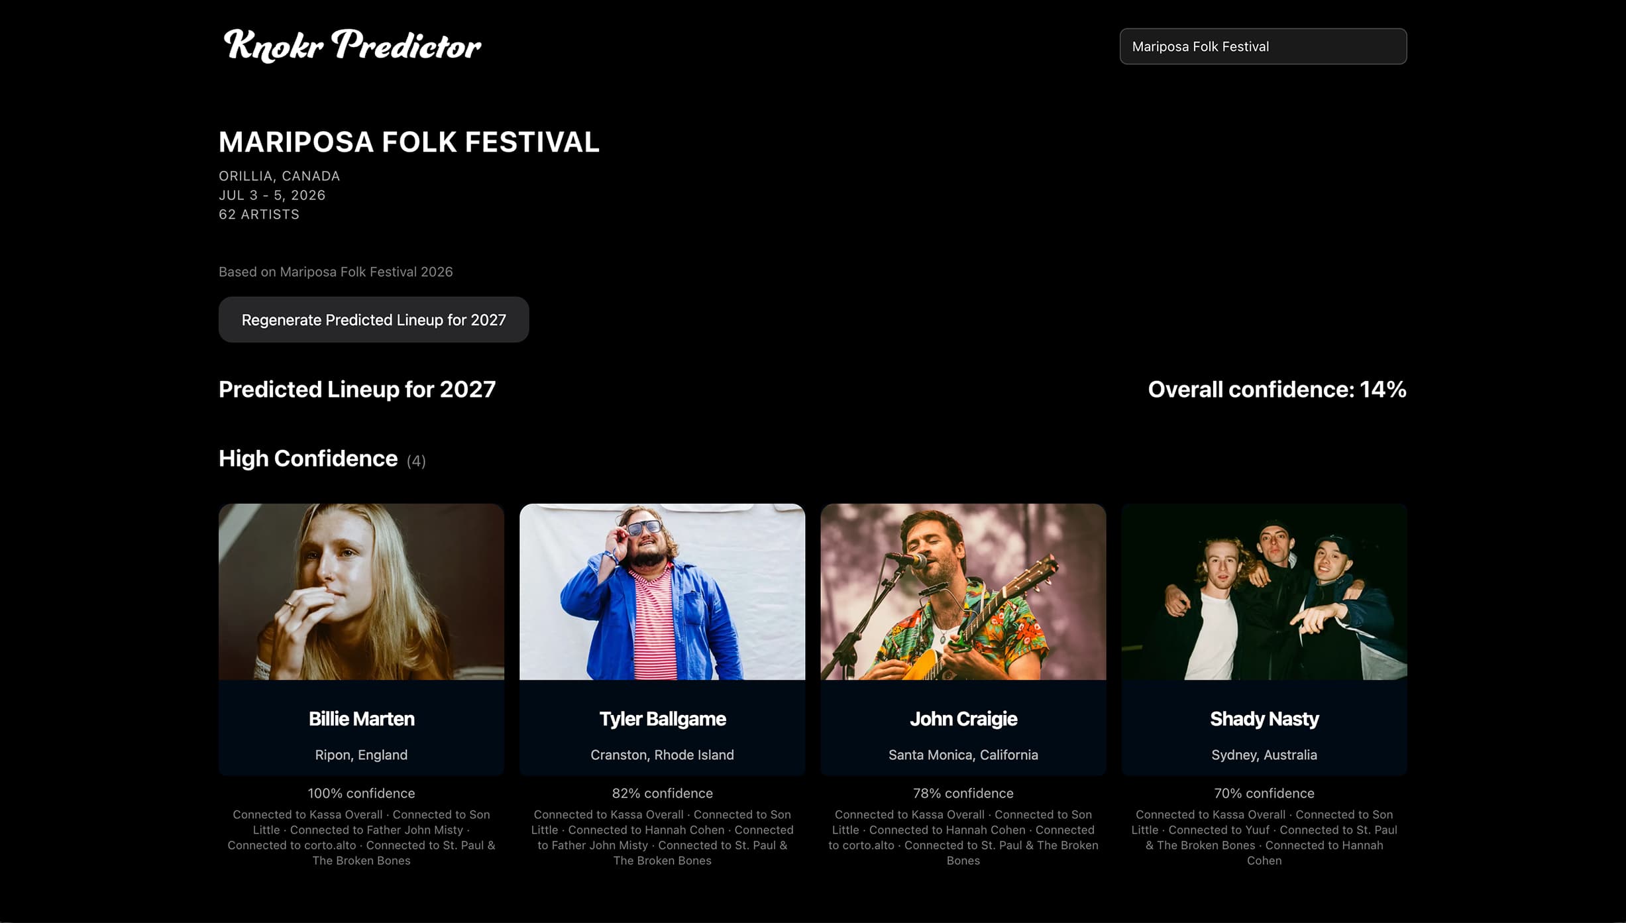Screen dimensions: 1626x923
Task: Click the Shady Nasty band photo
Action: coord(1264,592)
